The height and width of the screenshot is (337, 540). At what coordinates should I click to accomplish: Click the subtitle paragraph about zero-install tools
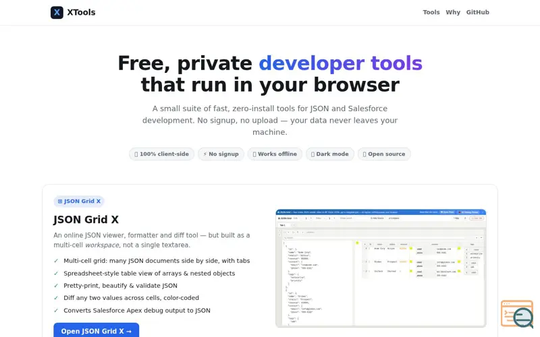270,121
